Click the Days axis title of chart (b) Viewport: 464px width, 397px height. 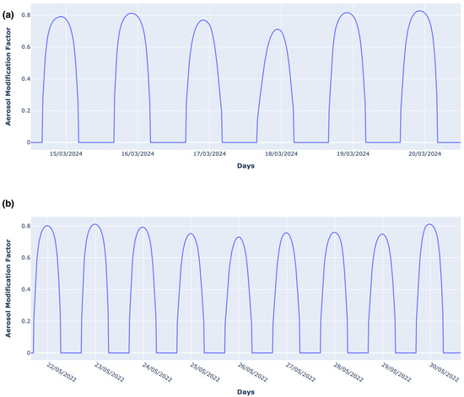pos(245,392)
